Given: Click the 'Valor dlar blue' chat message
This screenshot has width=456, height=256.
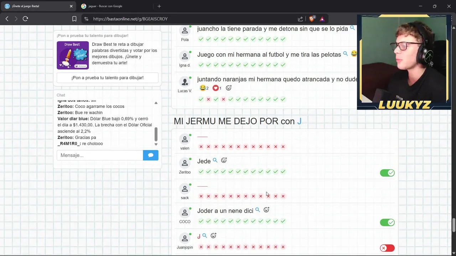Looking at the screenshot, I should coord(105,125).
